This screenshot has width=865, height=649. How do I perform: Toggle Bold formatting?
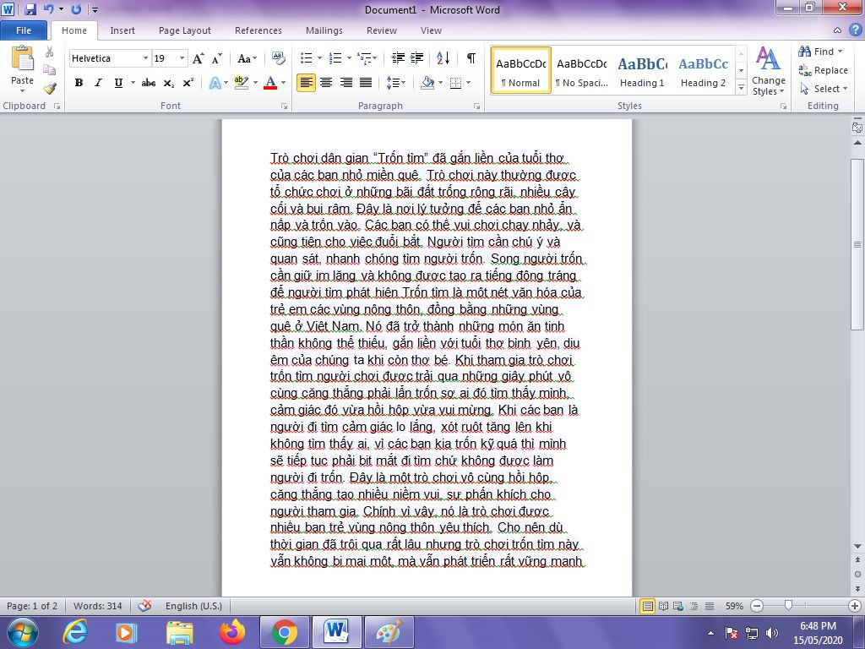(79, 83)
